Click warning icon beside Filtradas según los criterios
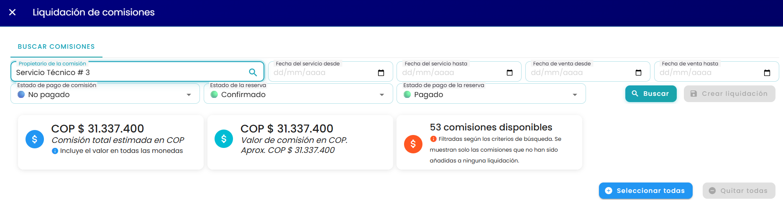 (433, 139)
